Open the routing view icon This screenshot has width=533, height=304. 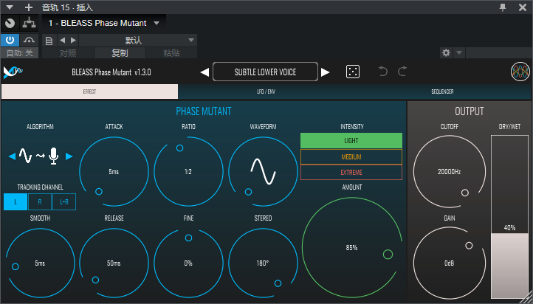tap(30, 23)
